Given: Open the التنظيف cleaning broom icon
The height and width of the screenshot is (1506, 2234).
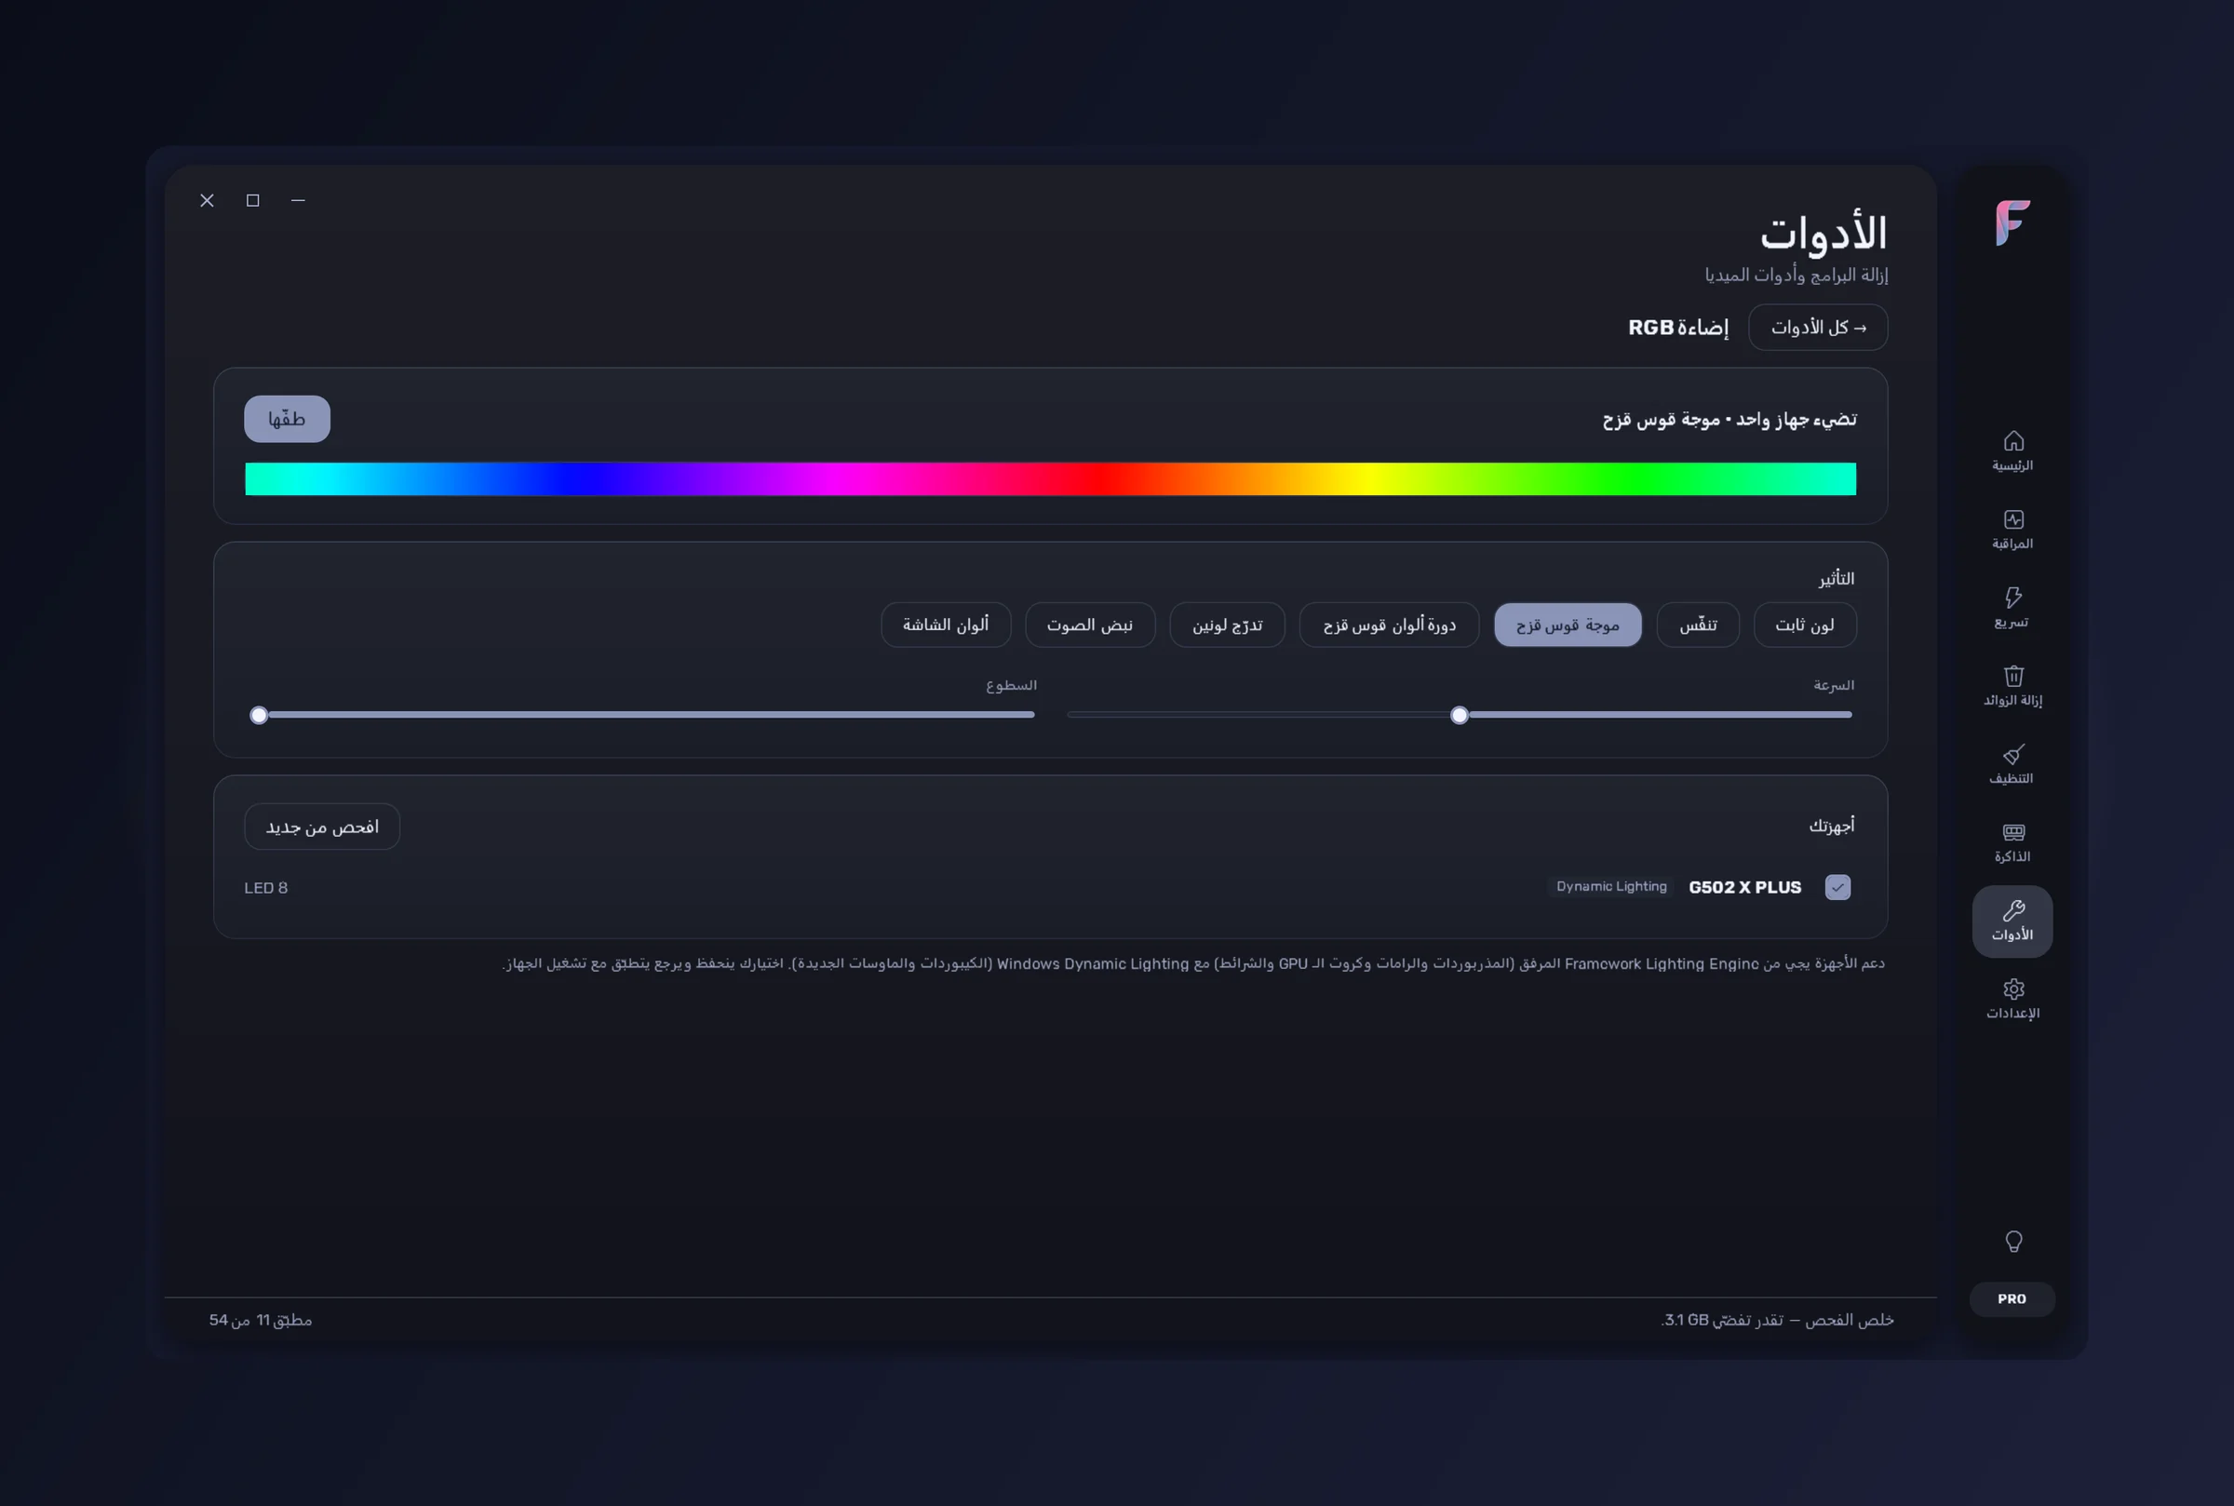Looking at the screenshot, I should point(2012,764).
